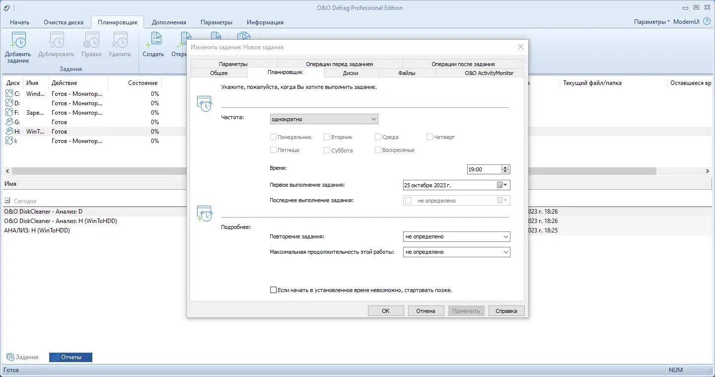The height and width of the screenshot is (377, 715).
Task: Collapse the Сегодня group in reports
Action: 7,201
